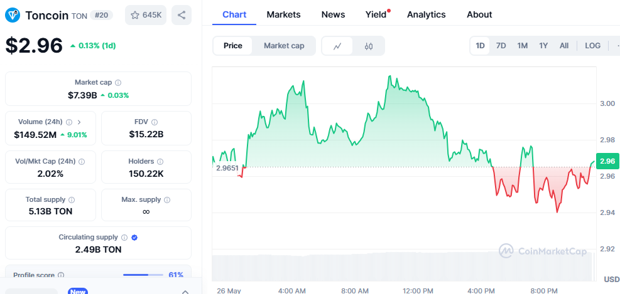Switch to line chart view icon

tap(337, 46)
